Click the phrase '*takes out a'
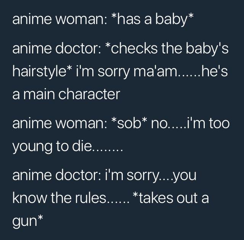244x240 pixels. tap(171, 198)
